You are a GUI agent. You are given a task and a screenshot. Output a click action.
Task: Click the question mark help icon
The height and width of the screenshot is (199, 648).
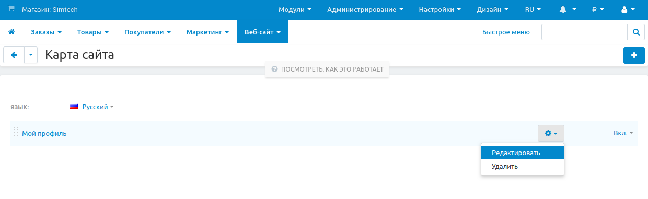click(274, 69)
